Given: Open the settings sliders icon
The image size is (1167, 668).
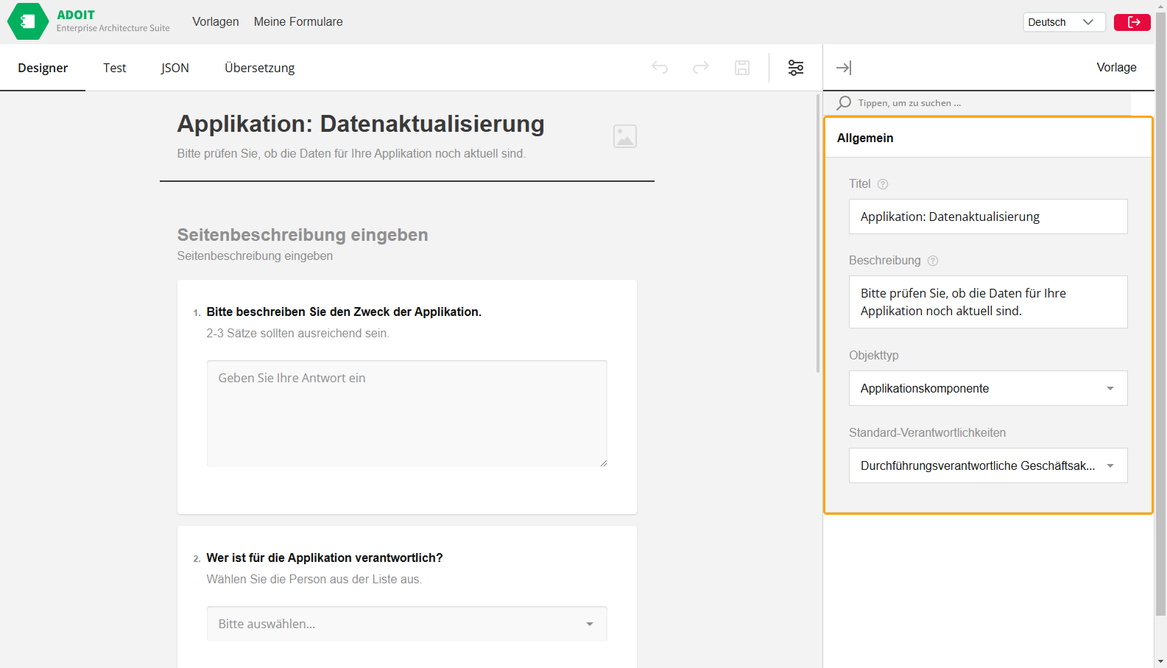Looking at the screenshot, I should click(796, 68).
